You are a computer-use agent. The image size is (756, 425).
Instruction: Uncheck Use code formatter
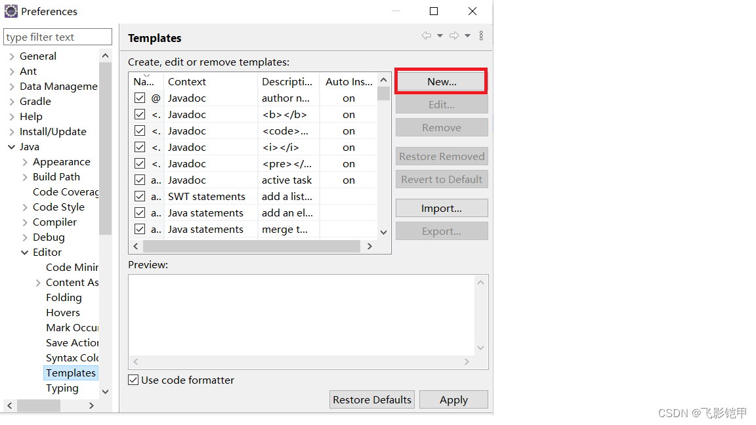[133, 380]
